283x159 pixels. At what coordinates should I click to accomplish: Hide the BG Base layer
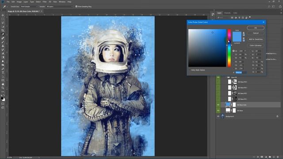(x=218, y=110)
